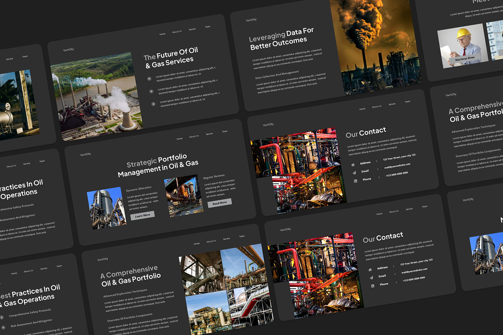The width and height of the screenshot is (503, 335).
Task: Click 123 Your Street address on upper Our Contact slide
Action: pyautogui.click(x=400, y=157)
